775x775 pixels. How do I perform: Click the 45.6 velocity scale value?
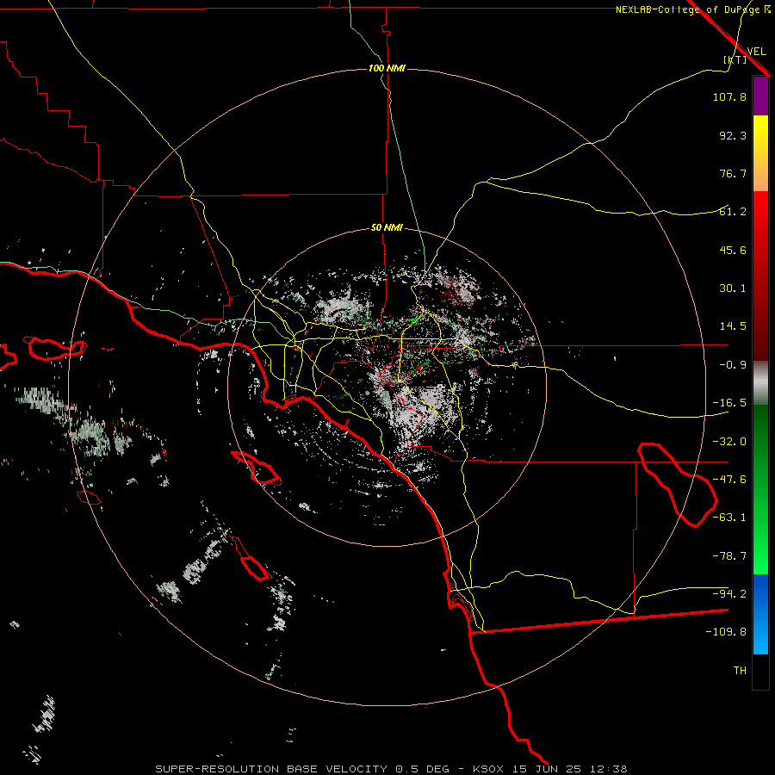point(733,250)
